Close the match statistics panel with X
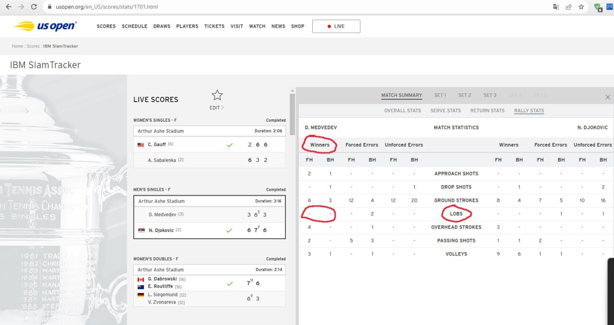The height and width of the screenshot is (325, 614). [608, 97]
